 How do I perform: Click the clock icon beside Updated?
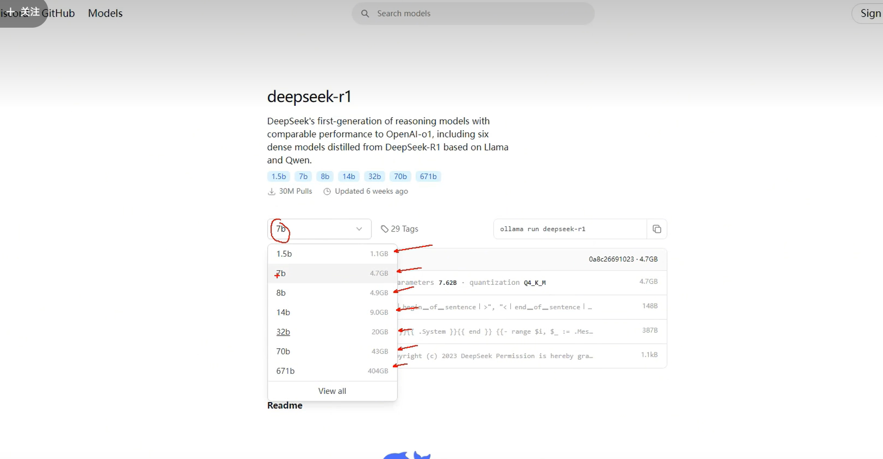pos(327,192)
